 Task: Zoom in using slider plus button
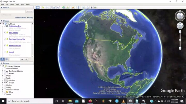pos(180,32)
